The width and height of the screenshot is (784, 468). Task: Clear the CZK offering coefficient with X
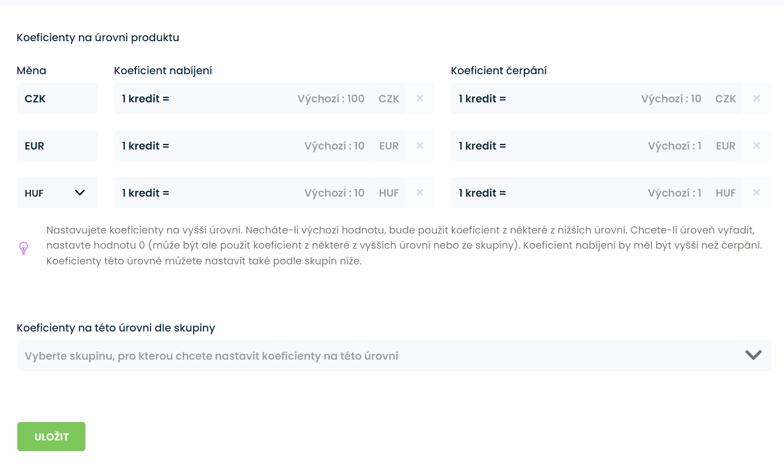tap(420, 99)
